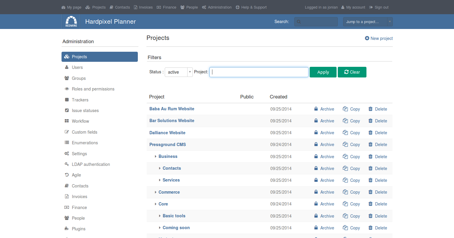The width and height of the screenshot is (454, 238).
Task: Click the key icon for LDAP authentication
Action: tap(67, 164)
